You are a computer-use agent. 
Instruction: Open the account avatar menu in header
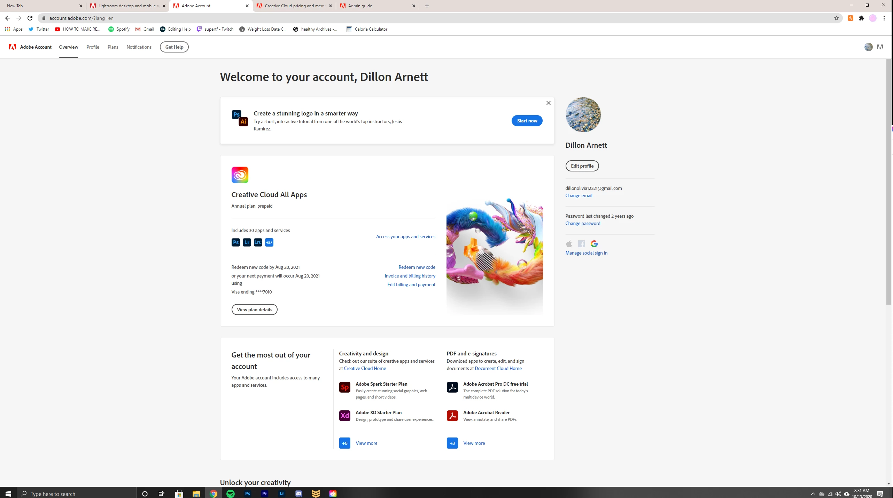868,47
